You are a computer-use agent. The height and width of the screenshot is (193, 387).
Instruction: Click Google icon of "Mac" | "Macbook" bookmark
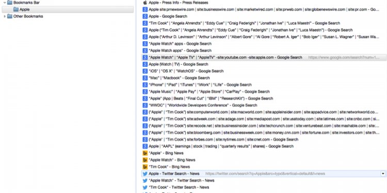pyautogui.click(x=145, y=78)
